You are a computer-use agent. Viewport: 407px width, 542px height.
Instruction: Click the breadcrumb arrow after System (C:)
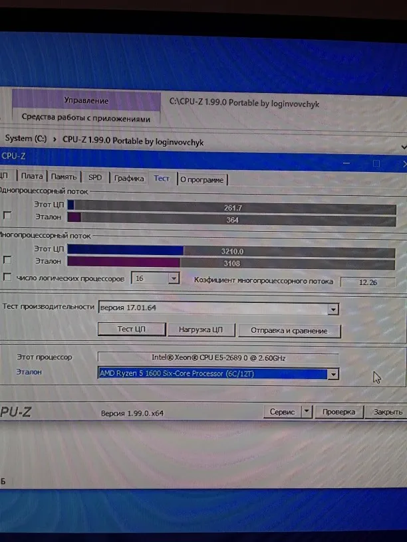point(55,139)
